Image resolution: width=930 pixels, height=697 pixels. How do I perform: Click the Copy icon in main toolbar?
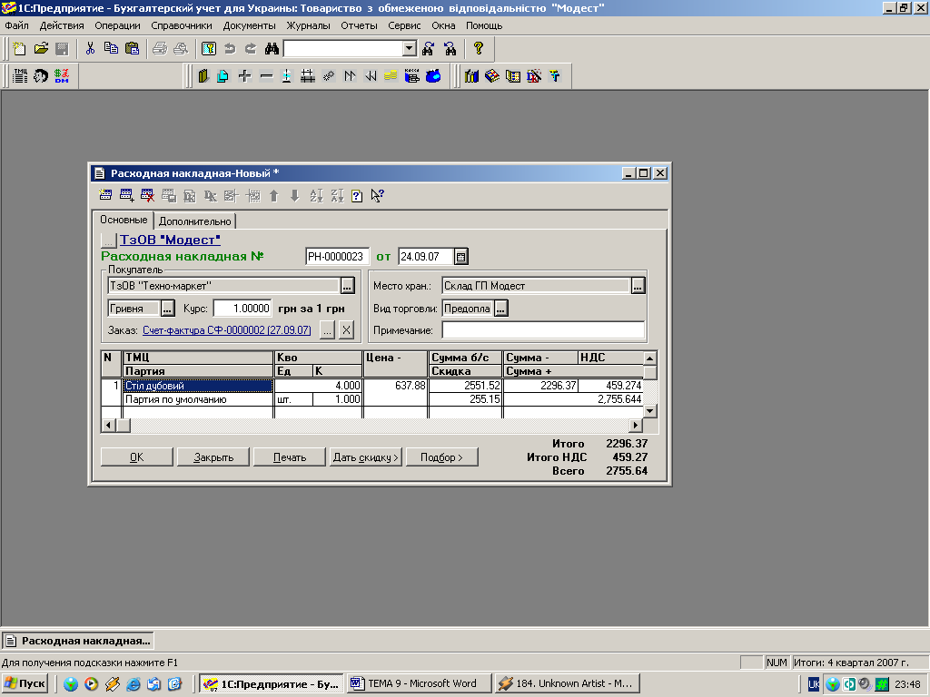coord(111,49)
